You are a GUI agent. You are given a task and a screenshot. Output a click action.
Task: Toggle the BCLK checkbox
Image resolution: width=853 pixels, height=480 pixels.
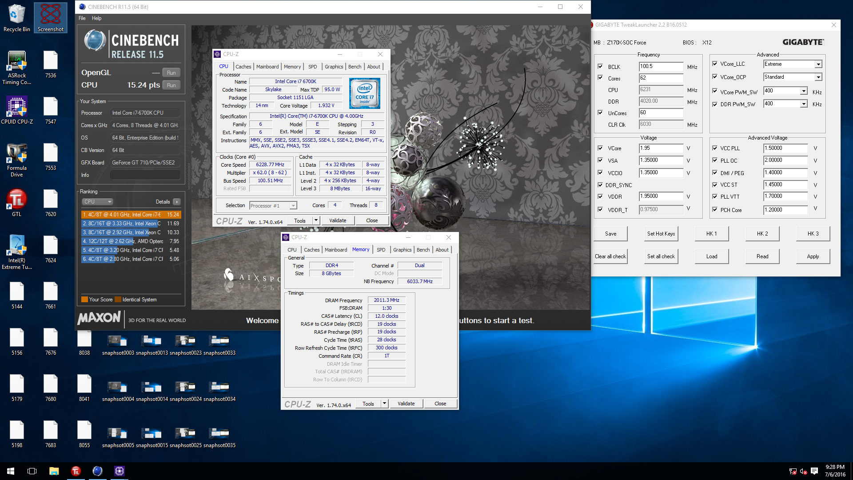600,66
